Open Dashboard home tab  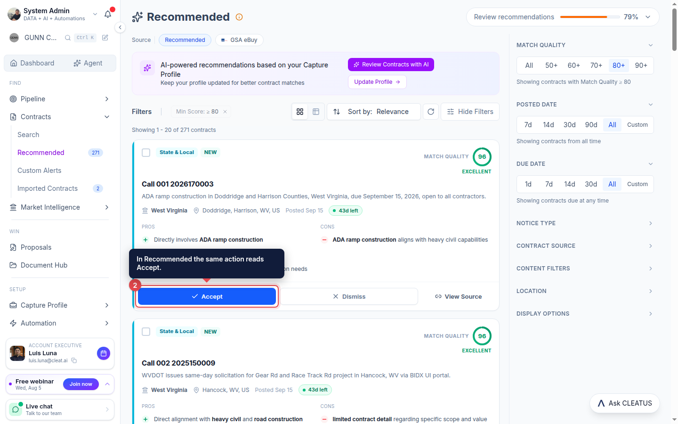point(32,63)
